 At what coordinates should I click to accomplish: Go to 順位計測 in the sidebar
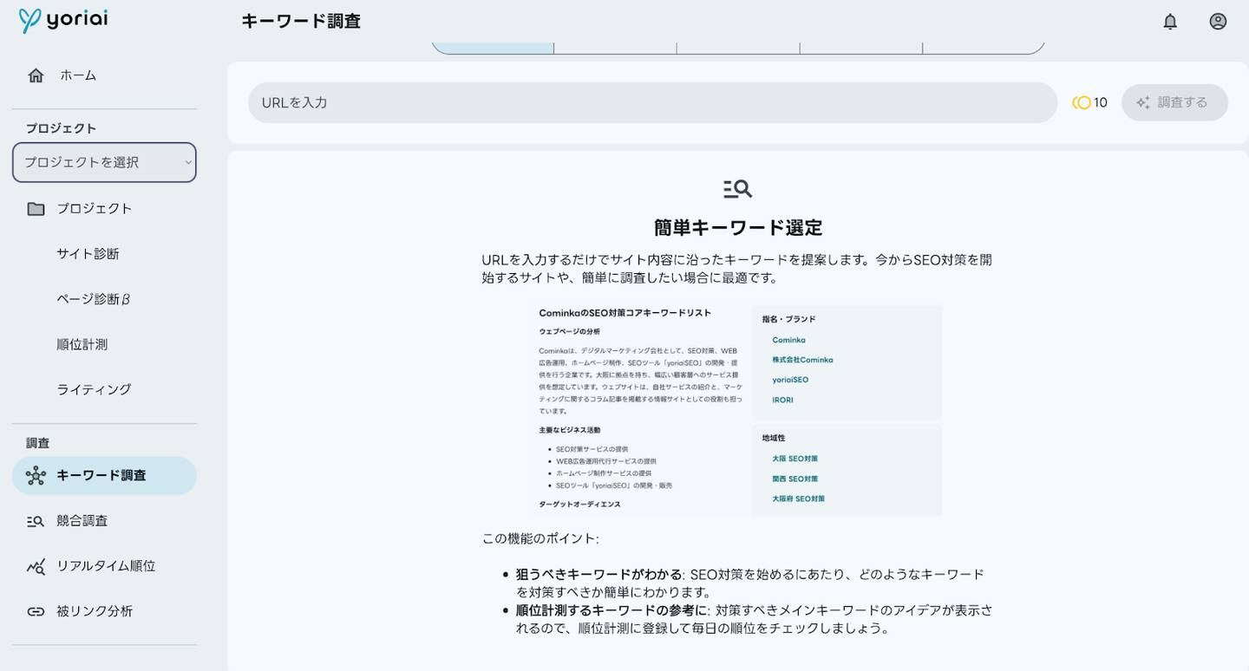tap(82, 344)
